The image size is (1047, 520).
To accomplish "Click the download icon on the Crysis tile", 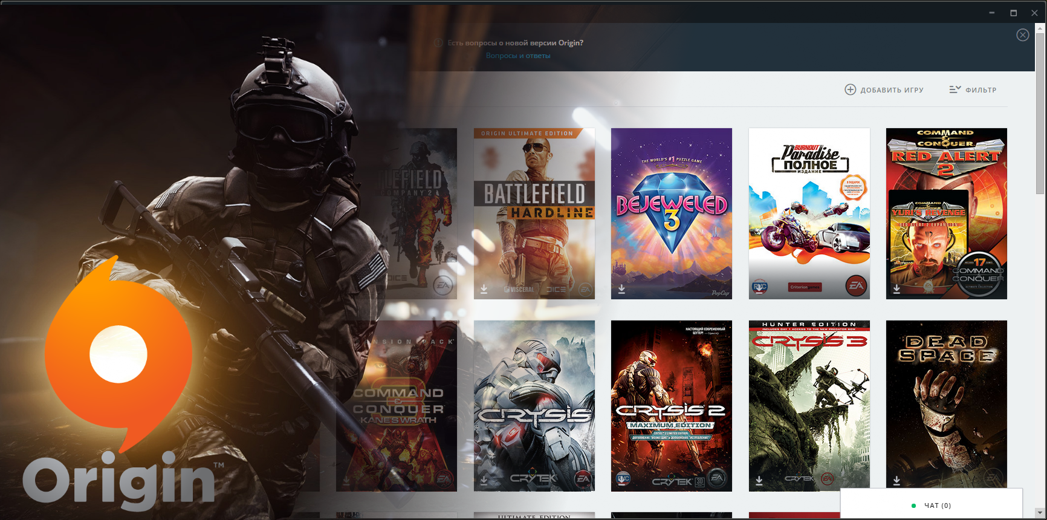I will pos(484,481).
